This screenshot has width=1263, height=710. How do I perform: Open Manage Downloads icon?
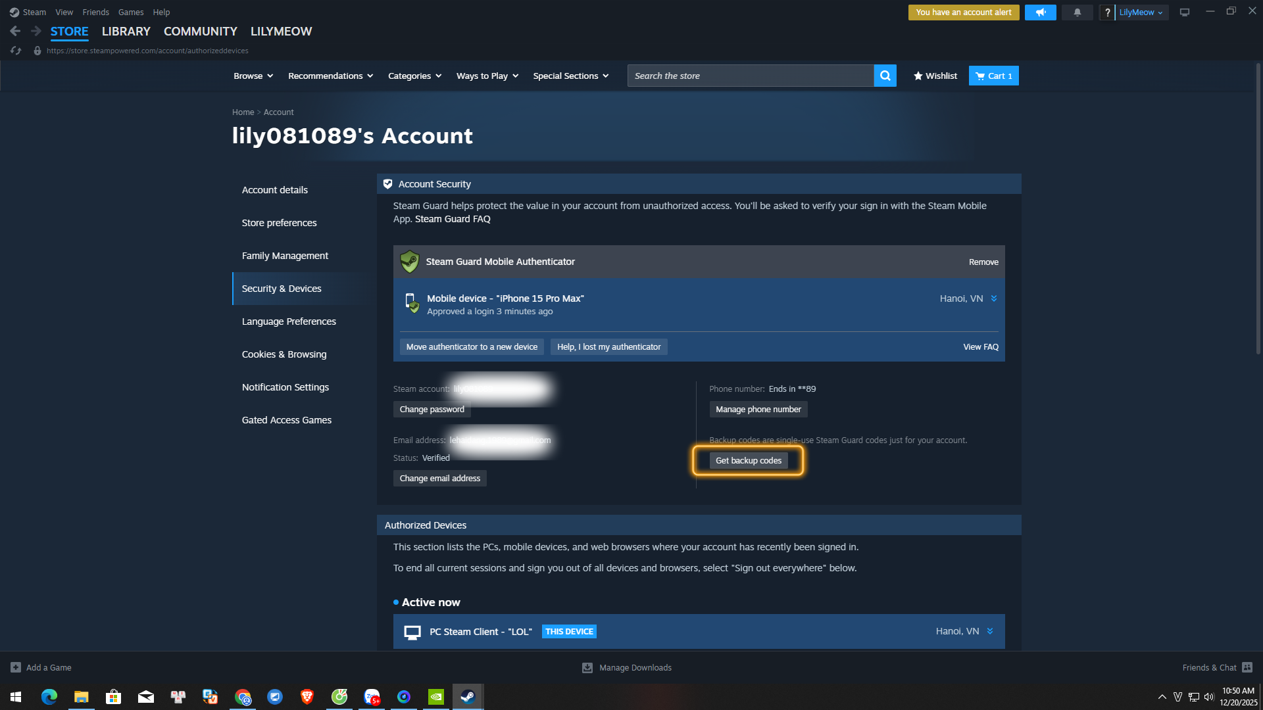tap(587, 667)
